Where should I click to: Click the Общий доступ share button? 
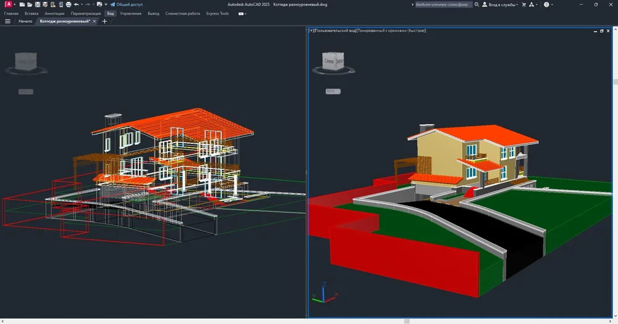coord(125,4)
